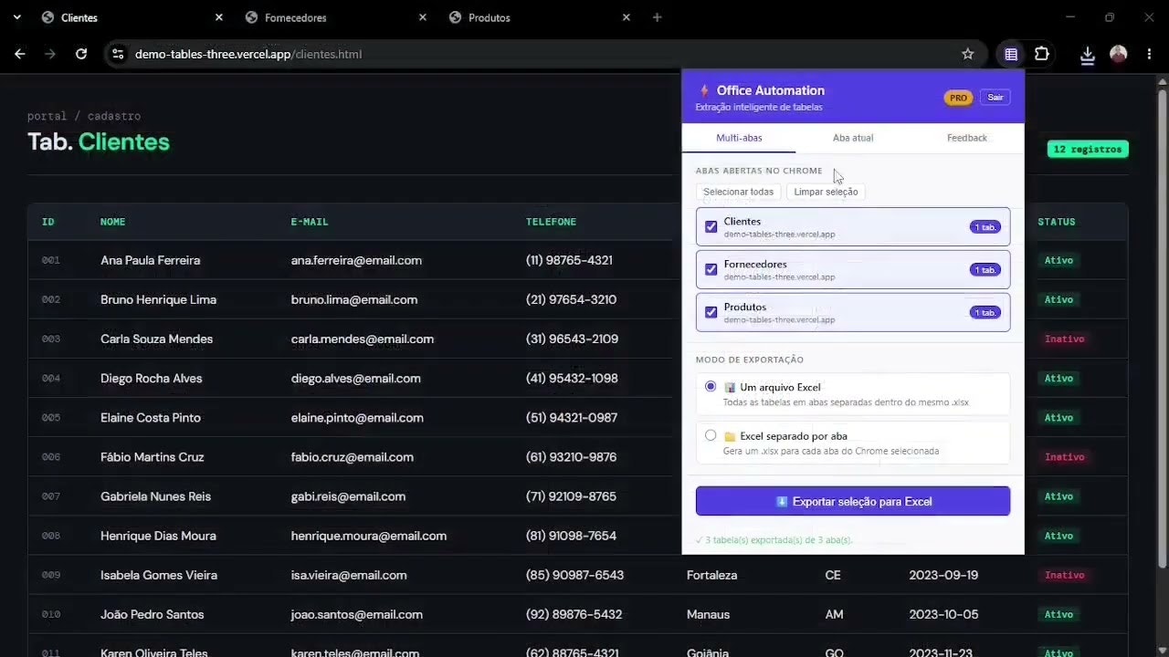
Task: Click phone number (31) 96543-2109
Action: 572,339
